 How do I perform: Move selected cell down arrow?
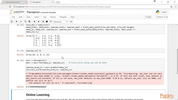pos(39,22)
